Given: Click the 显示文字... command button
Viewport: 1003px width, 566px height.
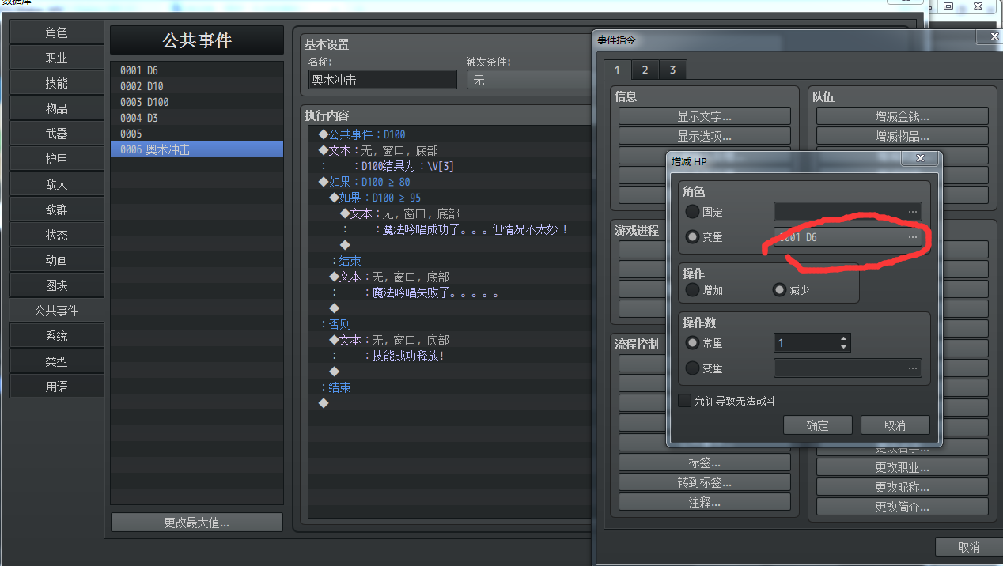Looking at the screenshot, I should coord(705,116).
